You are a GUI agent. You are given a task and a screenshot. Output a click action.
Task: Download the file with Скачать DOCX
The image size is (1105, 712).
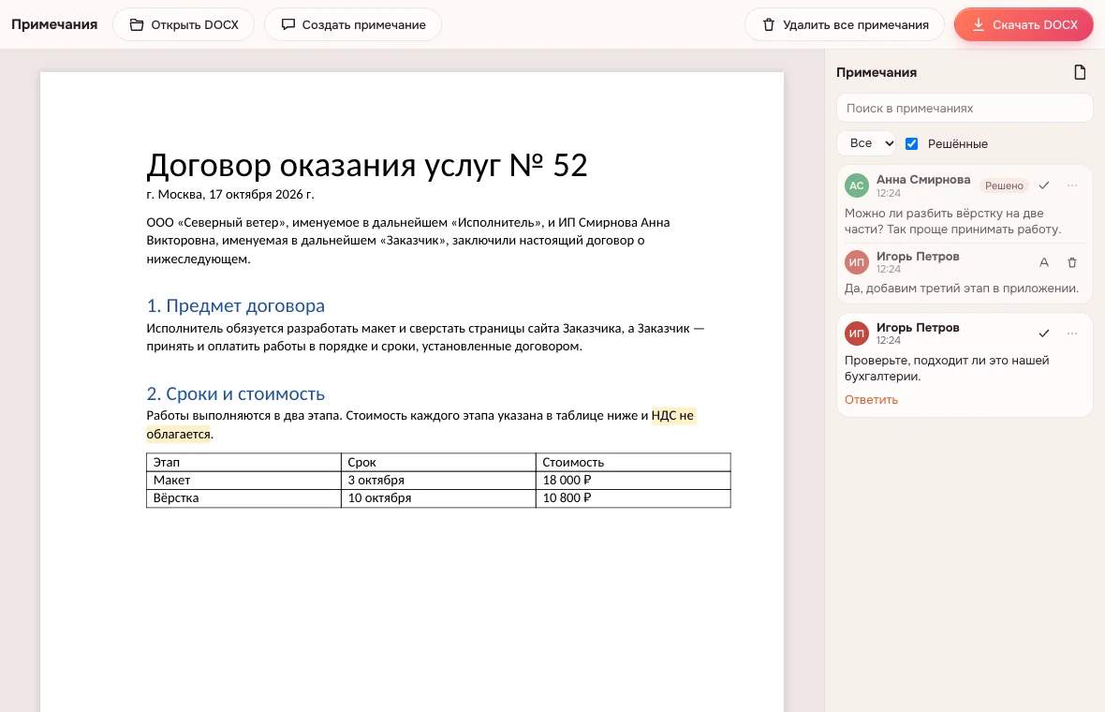point(1024,24)
